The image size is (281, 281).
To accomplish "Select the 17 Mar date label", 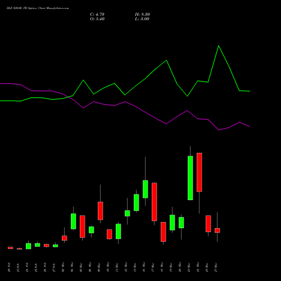I will point(153,267).
